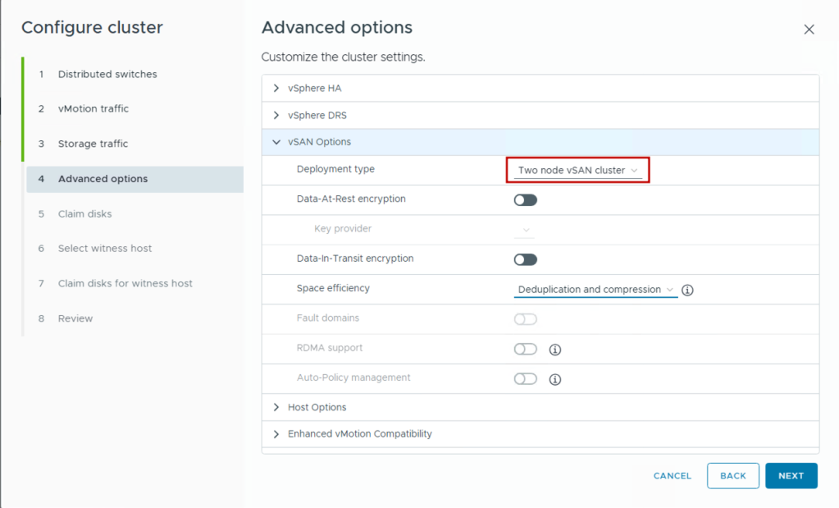Toggle Data-At-Rest encryption switch
This screenshot has width=839, height=508.
pyautogui.click(x=526, y=200)
